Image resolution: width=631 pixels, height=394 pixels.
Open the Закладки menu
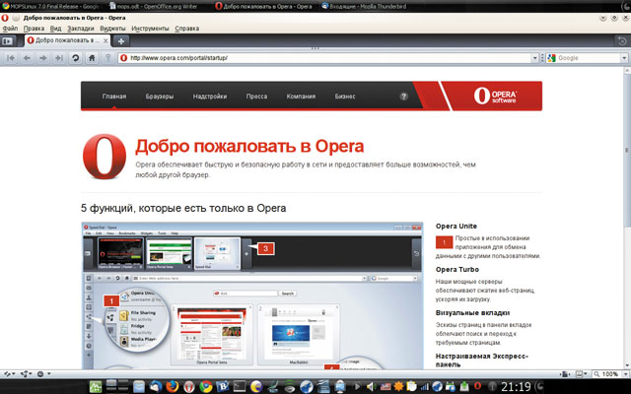[x=81, y=29]
